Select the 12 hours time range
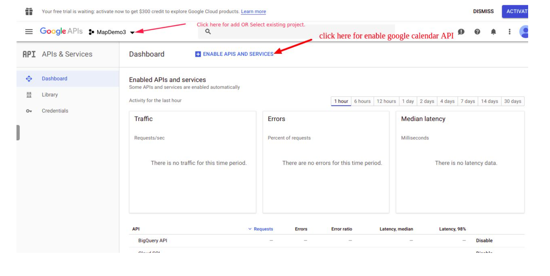Image resolution: width=550 pixels, height=276 pixels. (x=386, y=101)
